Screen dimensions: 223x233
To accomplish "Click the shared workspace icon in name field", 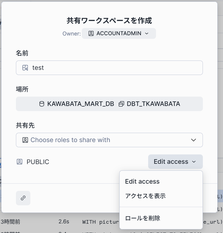I will [25, 68].
